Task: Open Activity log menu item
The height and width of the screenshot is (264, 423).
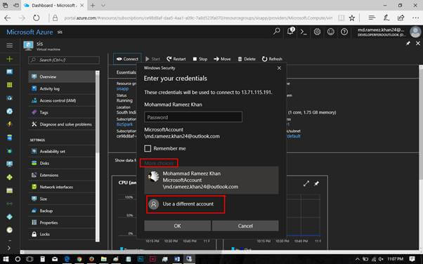Action: click(x=62, y=88)
